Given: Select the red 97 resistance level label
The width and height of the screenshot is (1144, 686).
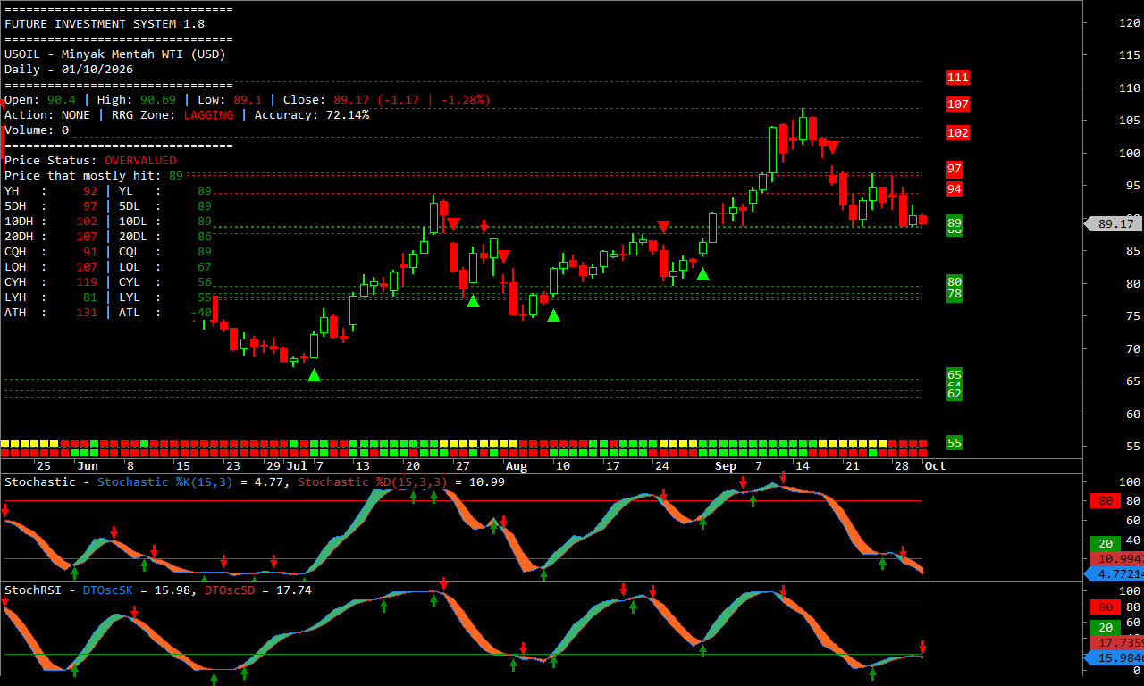Looking at the screenshot, I should [955, 169].
